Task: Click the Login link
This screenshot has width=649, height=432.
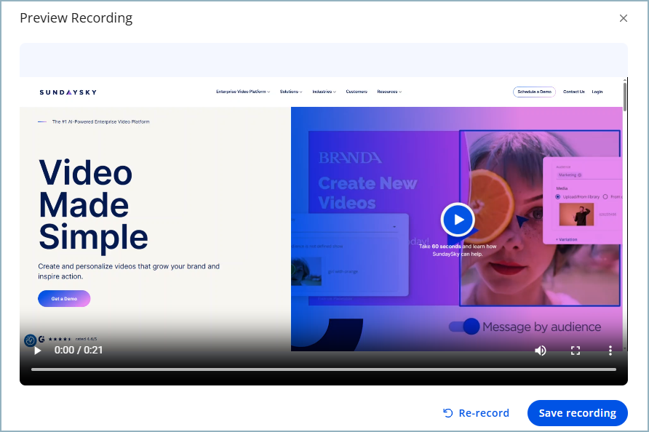Action: coord(597,92)
